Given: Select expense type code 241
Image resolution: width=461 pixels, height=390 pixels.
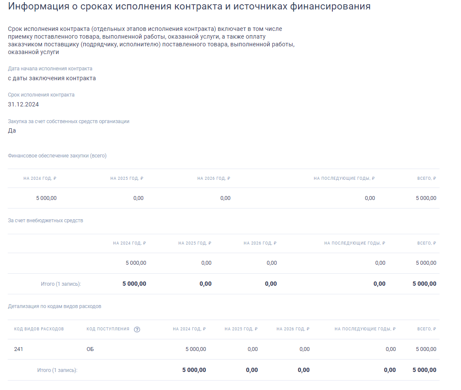Looking at the screenshot, I should tap(18, 349).
